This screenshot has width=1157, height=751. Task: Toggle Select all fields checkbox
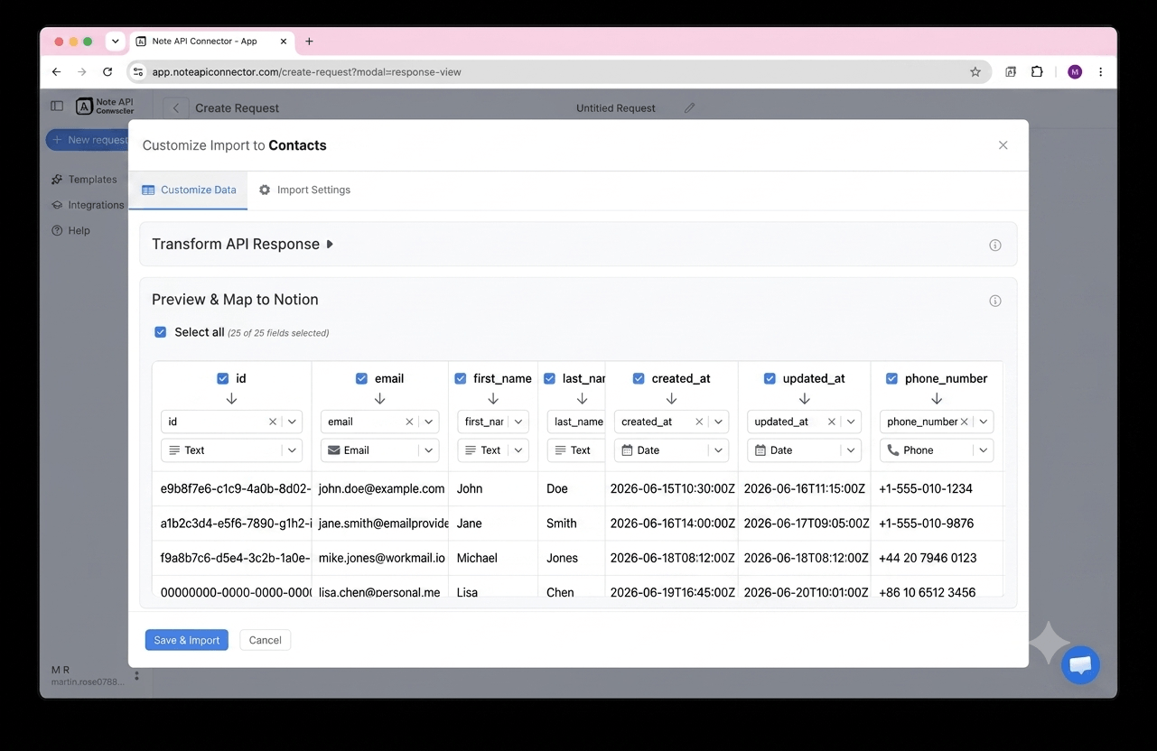[x=161, y=332]
